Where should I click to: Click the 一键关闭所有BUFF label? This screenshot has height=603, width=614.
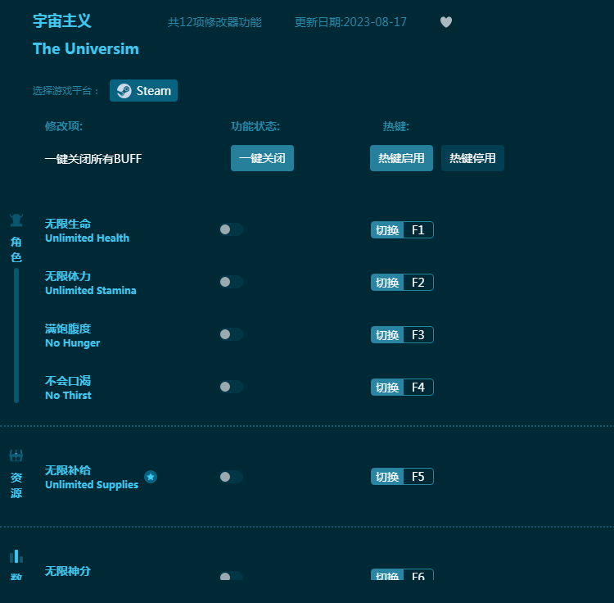(x=93, y=159)
